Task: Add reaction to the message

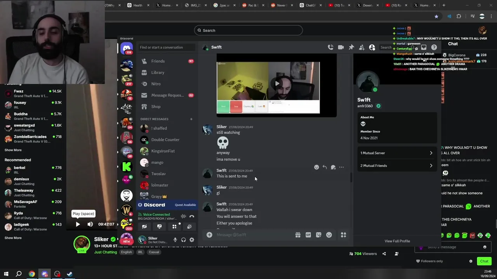Action: 316,167
